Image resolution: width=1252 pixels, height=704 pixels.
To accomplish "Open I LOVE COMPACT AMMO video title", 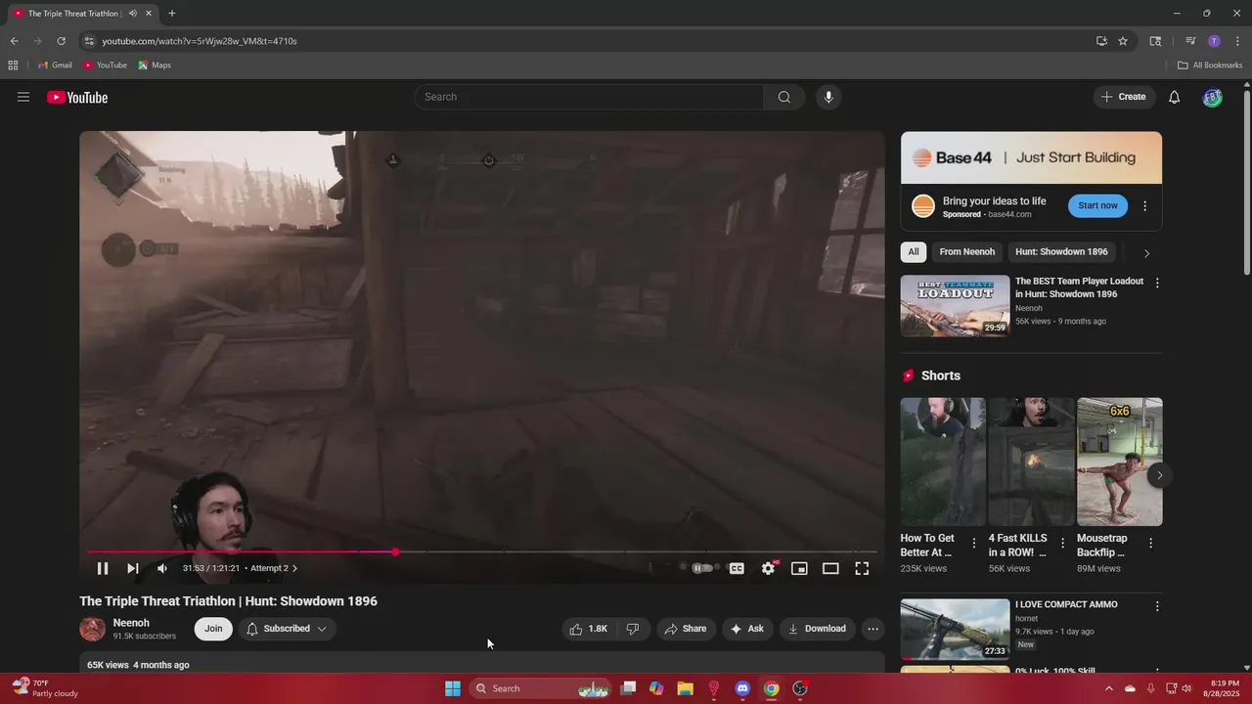I will tap(1065, 604).
